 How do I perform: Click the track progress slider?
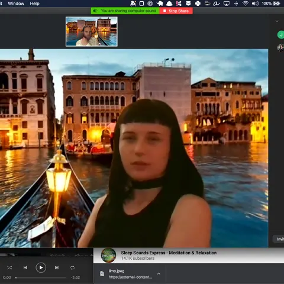click(41, 277)
